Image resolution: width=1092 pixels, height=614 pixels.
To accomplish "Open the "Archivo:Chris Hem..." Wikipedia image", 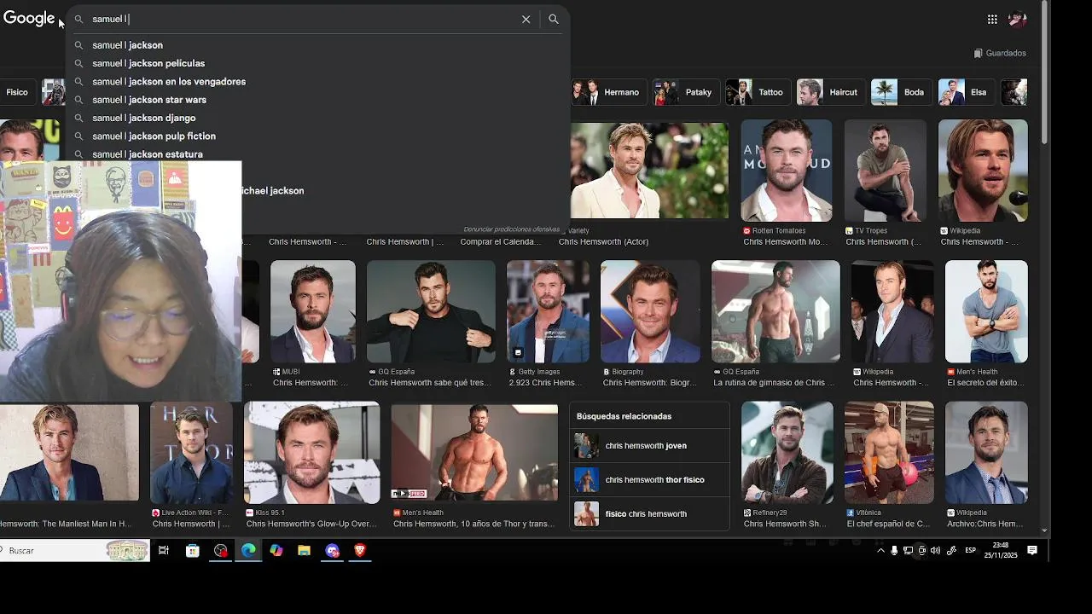I will point(986,452).
